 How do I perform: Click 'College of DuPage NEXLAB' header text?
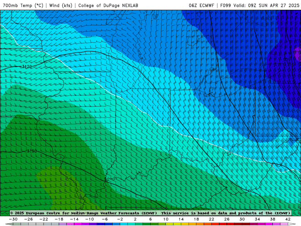point(108,5)
